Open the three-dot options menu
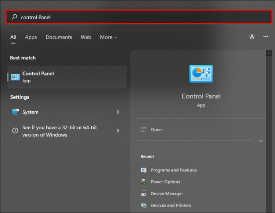 pos(266,36)
